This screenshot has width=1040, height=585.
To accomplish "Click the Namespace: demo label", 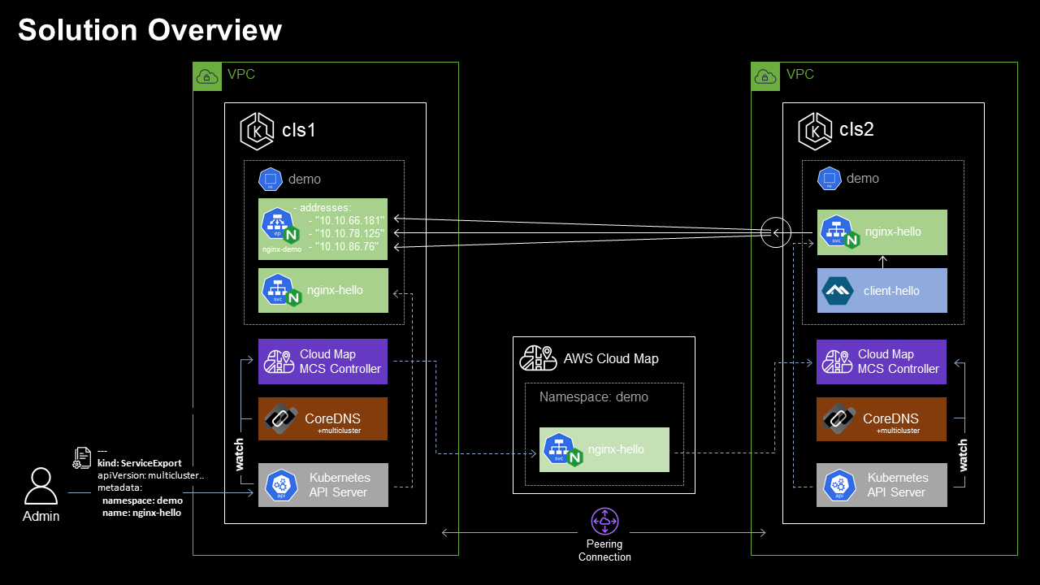I will (x=594, y=397).
